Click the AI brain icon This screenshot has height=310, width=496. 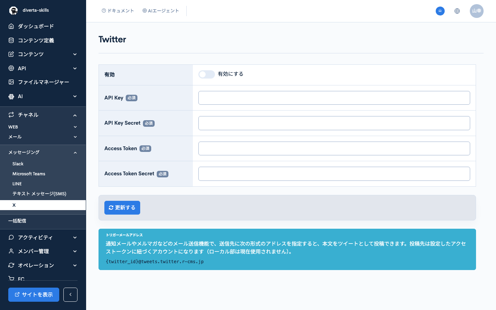11,96
